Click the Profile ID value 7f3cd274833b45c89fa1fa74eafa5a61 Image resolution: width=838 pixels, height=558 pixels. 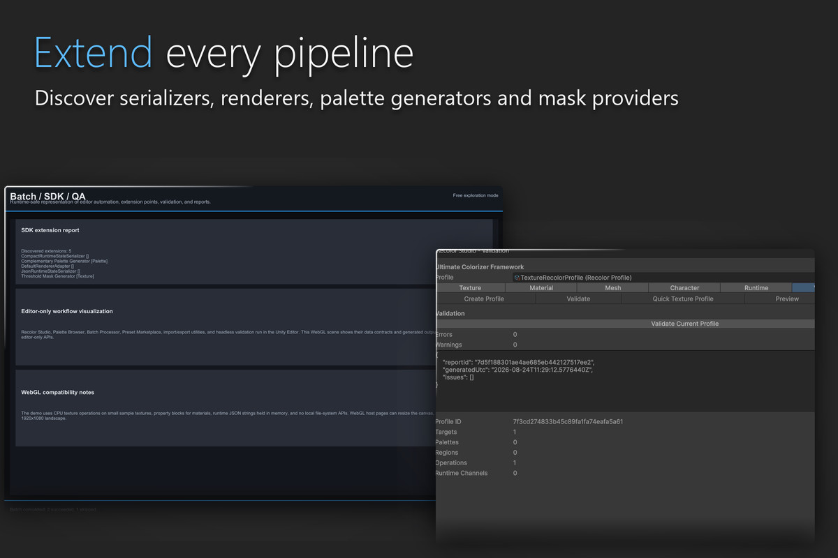pyautogui.click(x=568, y=422)
